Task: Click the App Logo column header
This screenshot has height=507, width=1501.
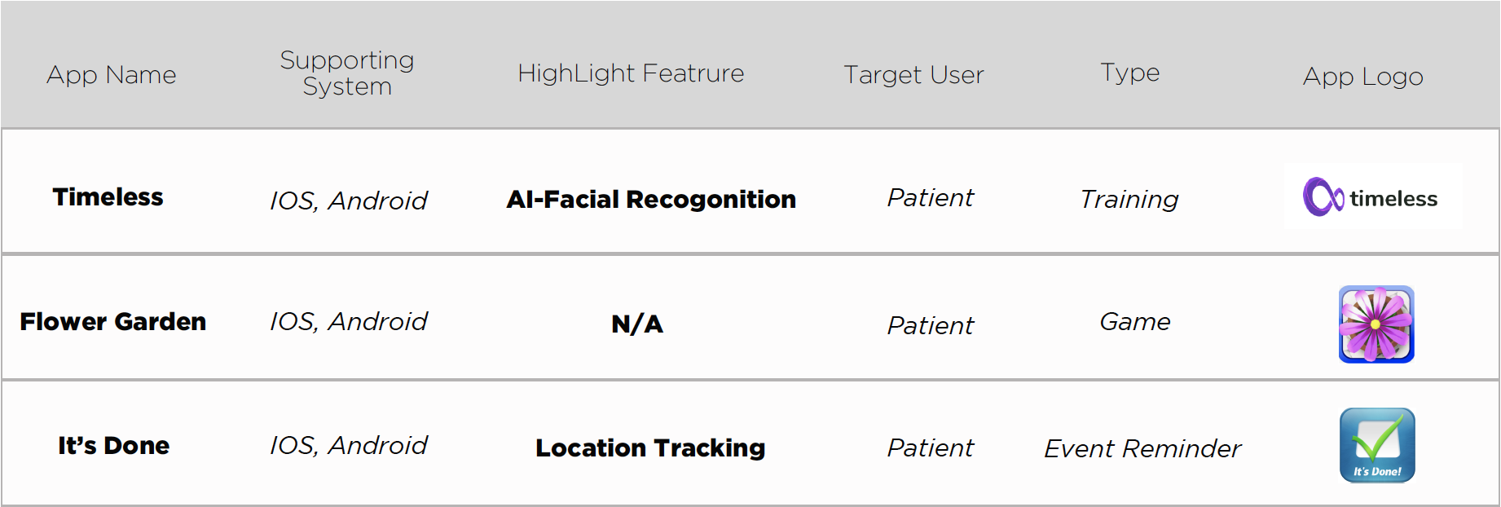Action: coord(1362,77)
